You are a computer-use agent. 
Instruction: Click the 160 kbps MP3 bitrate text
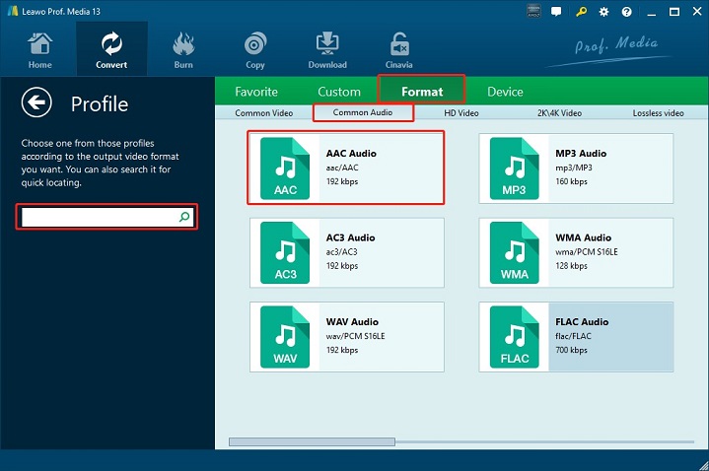click(572, 181)
